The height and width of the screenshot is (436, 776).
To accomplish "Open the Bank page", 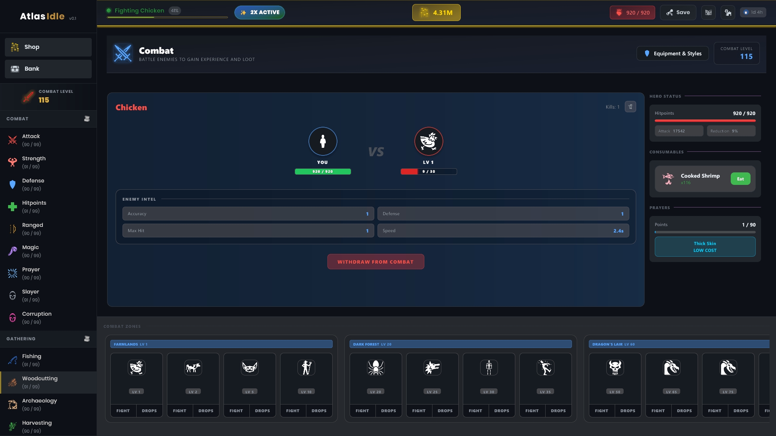I will [x=48, y=69].
